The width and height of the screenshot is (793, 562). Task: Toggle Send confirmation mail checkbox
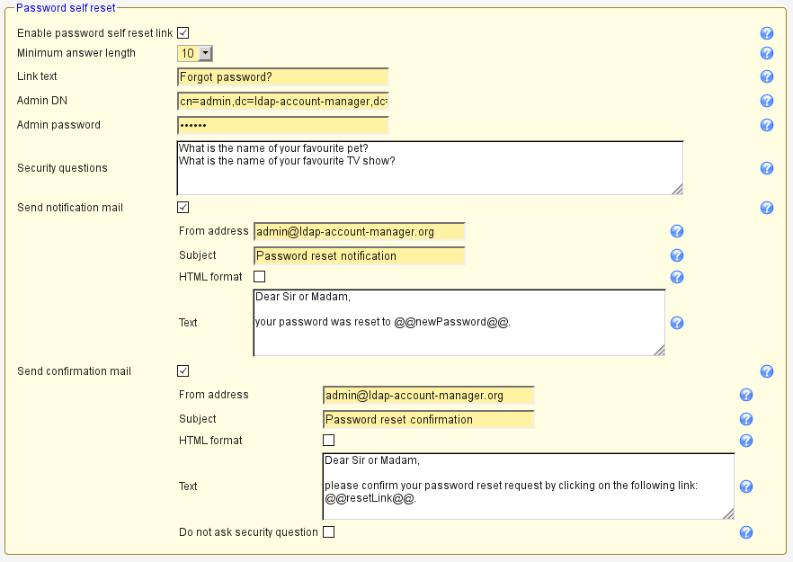tap(183, 371)
